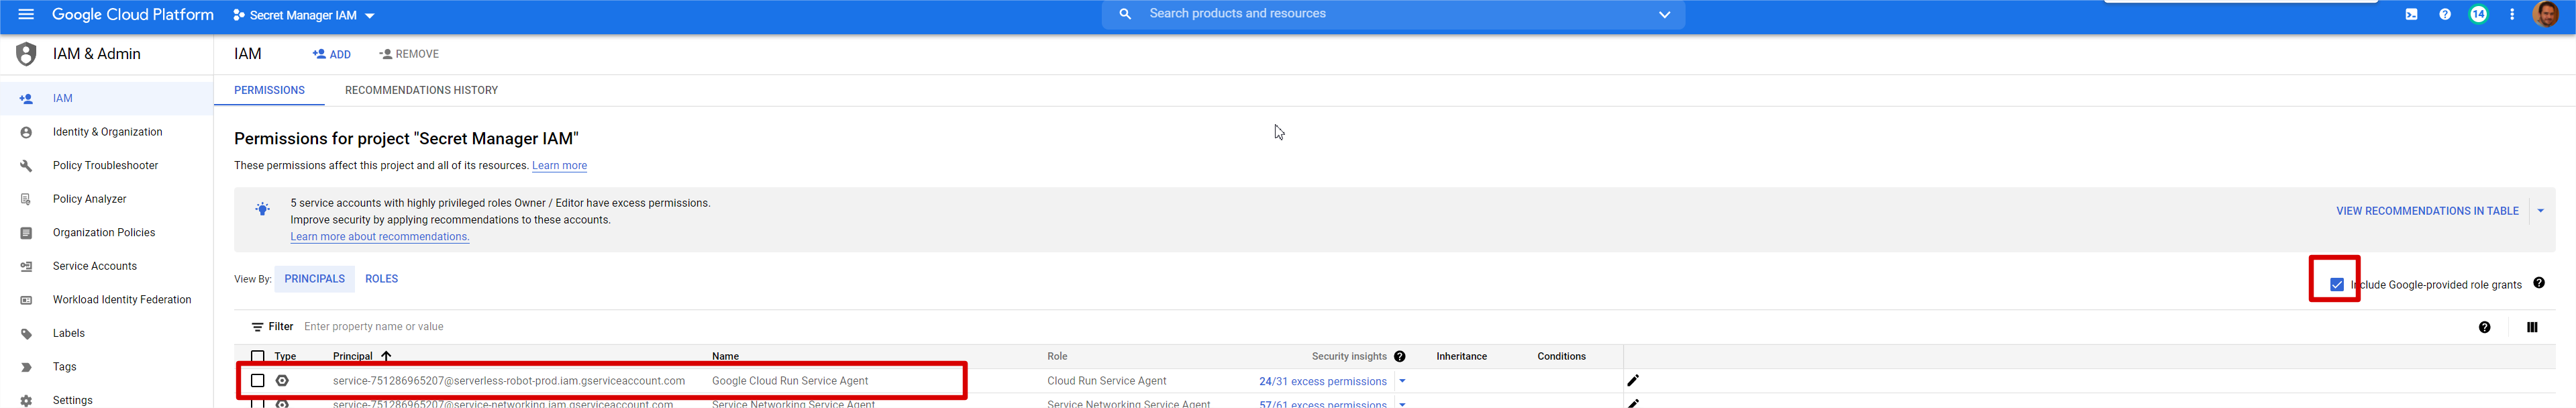Click the ADD principal button

(x=331, y=54)
